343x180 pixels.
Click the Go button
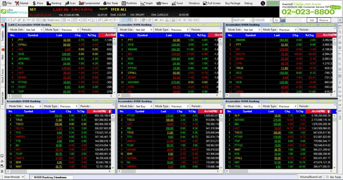276,20
